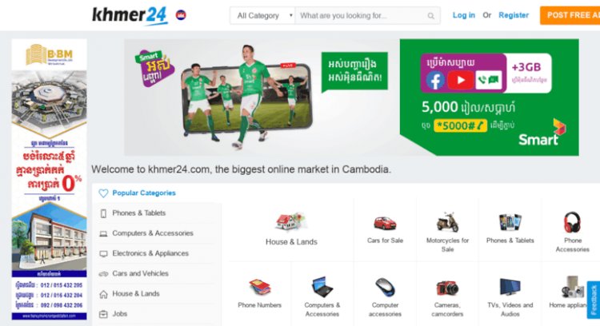600x326 pixels.
Task: Click the Computer accessories mouse icon
Action: point(385,287)
